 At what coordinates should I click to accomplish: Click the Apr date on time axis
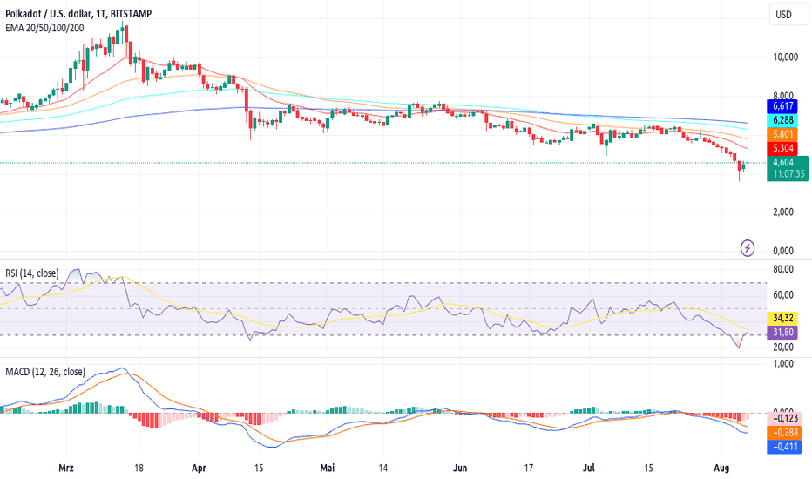pyautogui.click(x=199, y=469)
